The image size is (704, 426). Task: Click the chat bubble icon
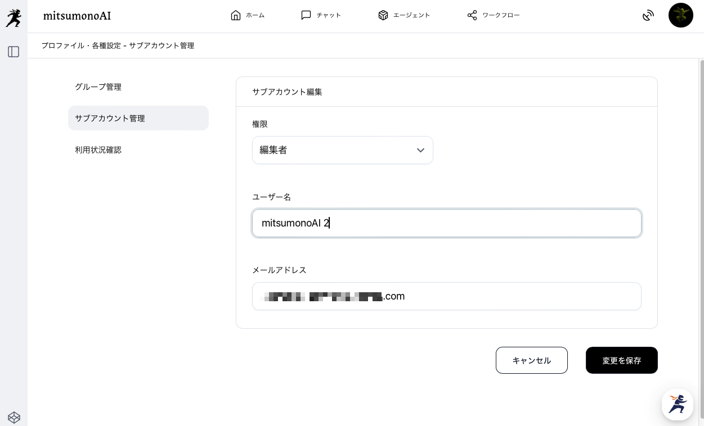pos(306,15)
